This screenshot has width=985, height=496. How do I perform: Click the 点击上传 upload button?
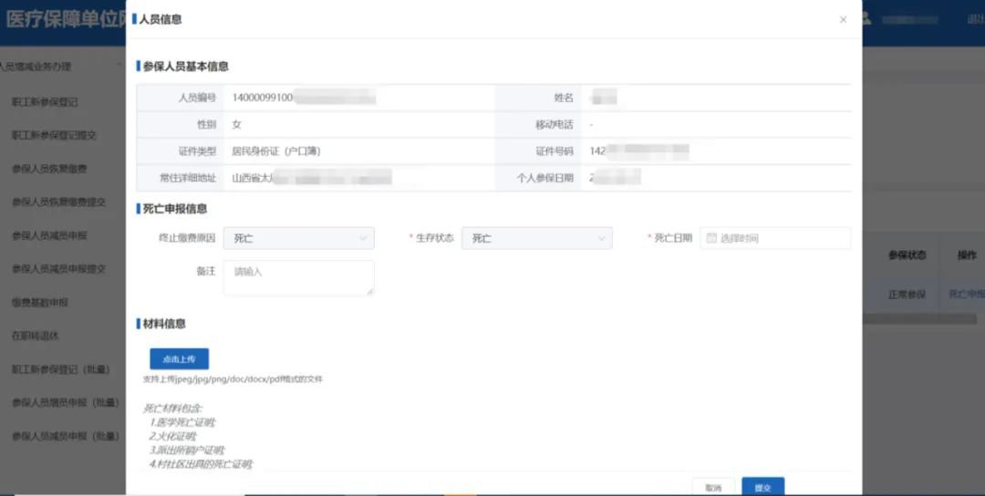(x=179, y=359)
